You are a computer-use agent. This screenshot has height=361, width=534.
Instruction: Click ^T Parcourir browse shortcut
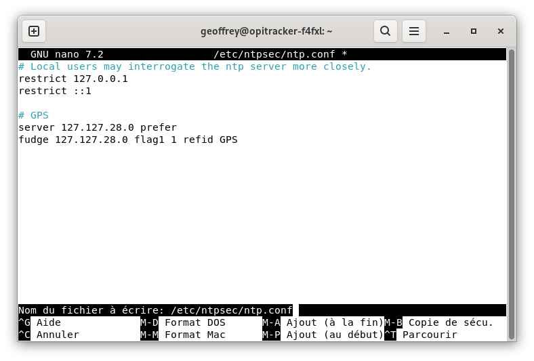coord(421,335)
